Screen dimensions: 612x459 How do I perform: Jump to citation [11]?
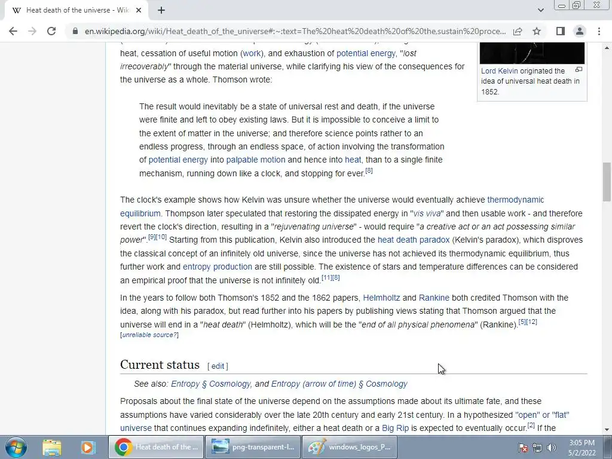click(327, 277)
